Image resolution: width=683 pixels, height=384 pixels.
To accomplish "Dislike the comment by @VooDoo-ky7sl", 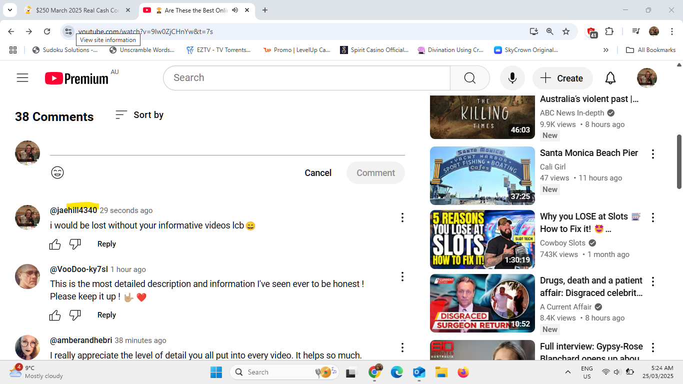I will [x=75, y=315].
